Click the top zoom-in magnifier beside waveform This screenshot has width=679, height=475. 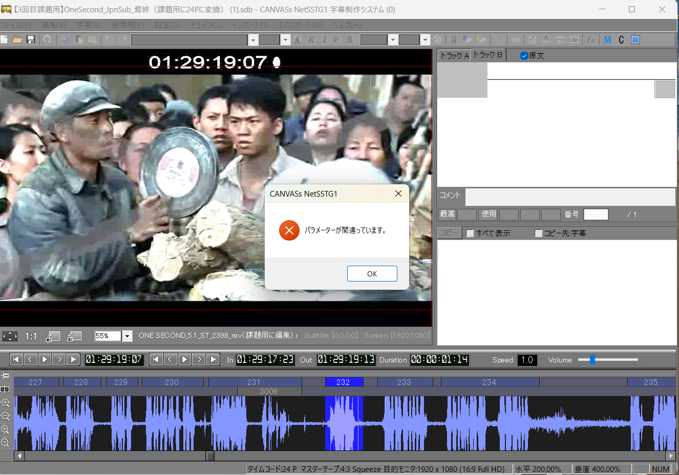click(6, 403)
